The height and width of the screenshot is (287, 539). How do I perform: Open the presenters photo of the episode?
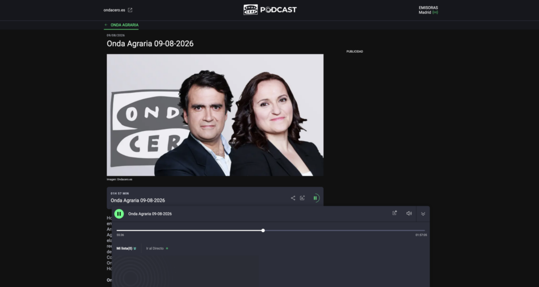(215, 115)
